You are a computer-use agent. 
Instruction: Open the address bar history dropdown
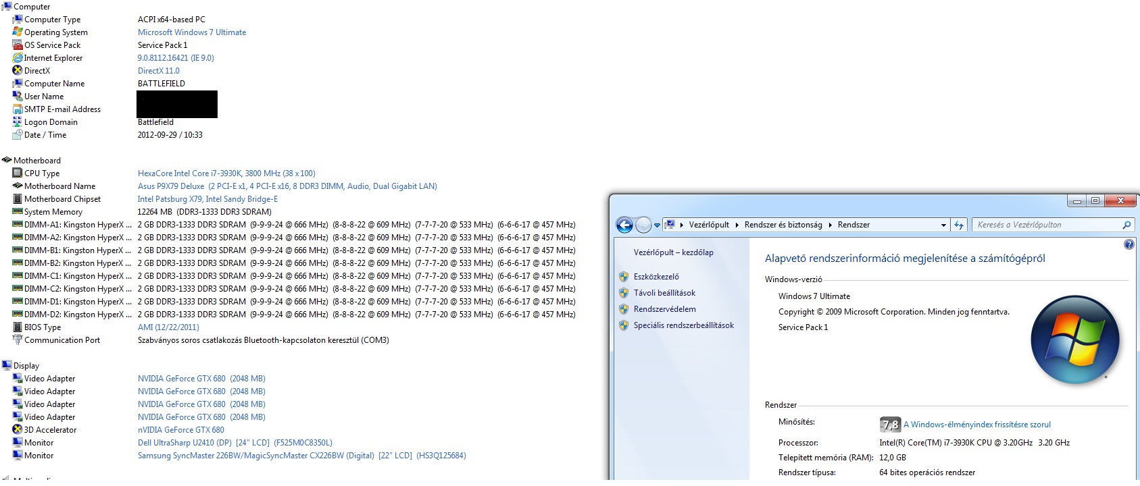(943, 225)
